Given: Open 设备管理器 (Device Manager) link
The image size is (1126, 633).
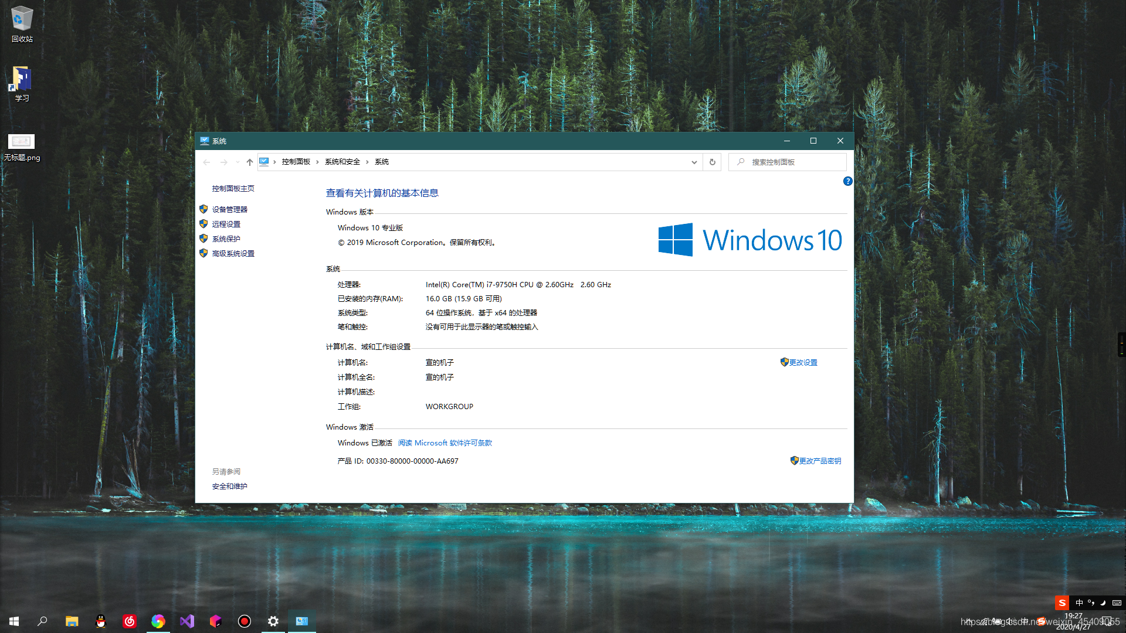Looking at the screenshot, I should [x=229, y=209].
